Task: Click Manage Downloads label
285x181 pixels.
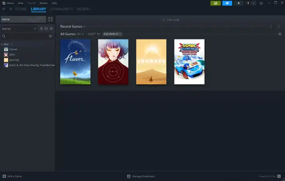Action: [x=143, y=176]
